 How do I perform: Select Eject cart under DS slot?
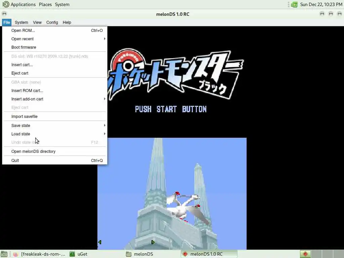pyautogui.click(x=55, y=73)
